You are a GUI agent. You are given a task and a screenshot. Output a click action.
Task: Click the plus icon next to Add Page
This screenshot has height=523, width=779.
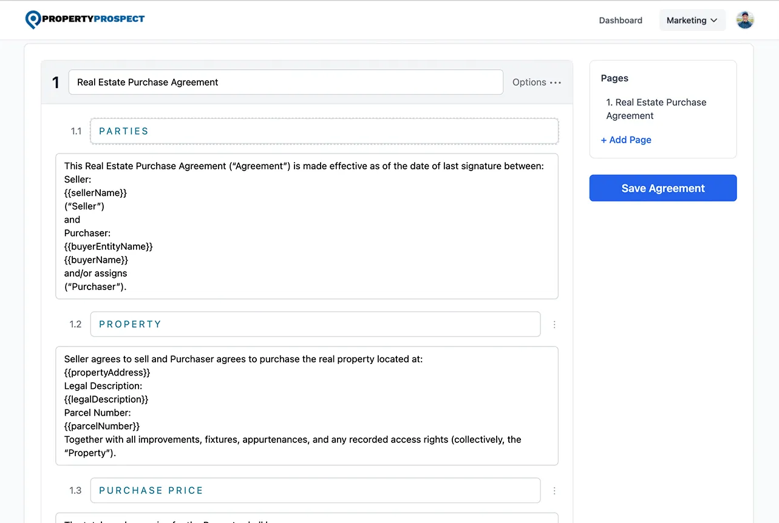604,140
